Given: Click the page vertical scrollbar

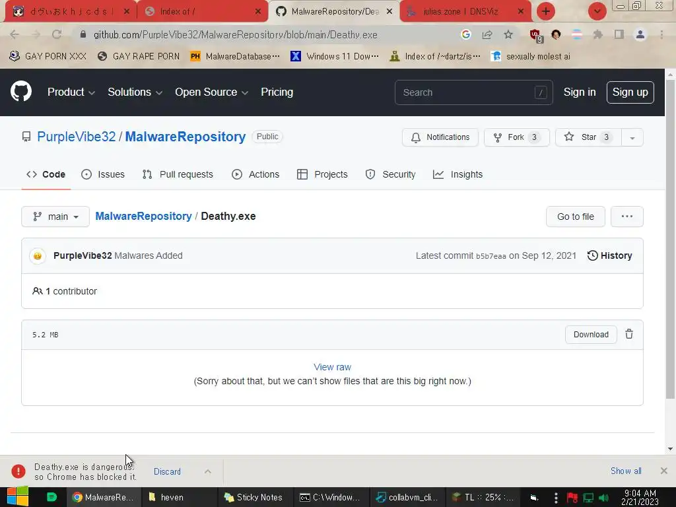Looking at the screenshot, I should tap(670, 239).
